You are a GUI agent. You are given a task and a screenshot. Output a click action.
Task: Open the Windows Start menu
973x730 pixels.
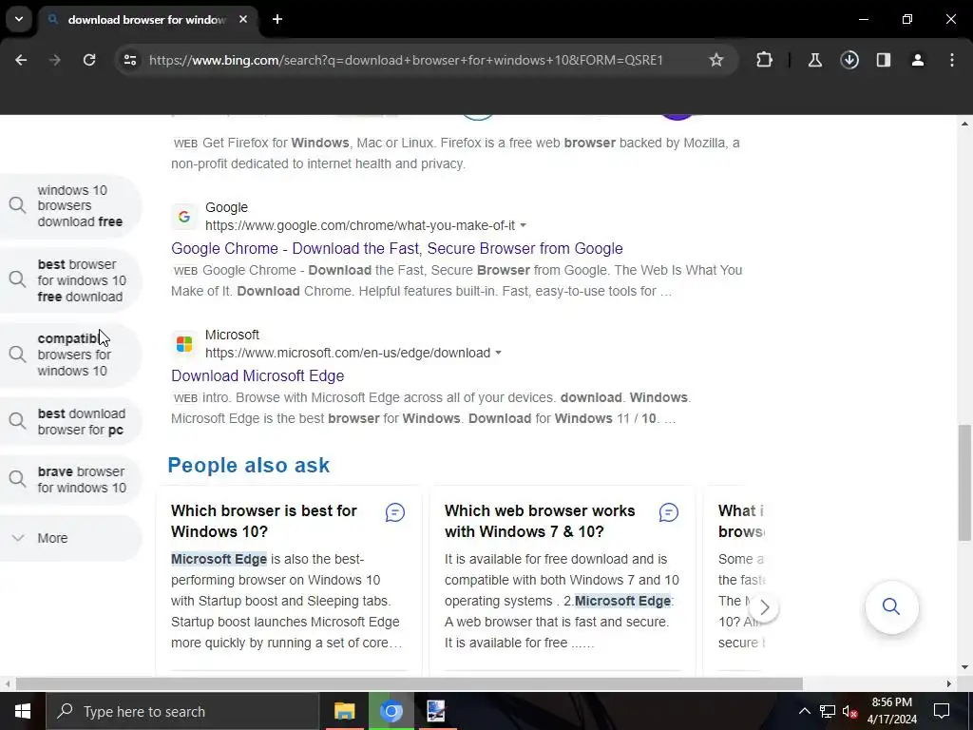click(x=23, y=711)
